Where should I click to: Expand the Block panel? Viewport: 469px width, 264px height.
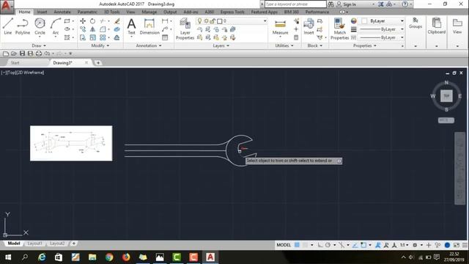pos(314,45)
